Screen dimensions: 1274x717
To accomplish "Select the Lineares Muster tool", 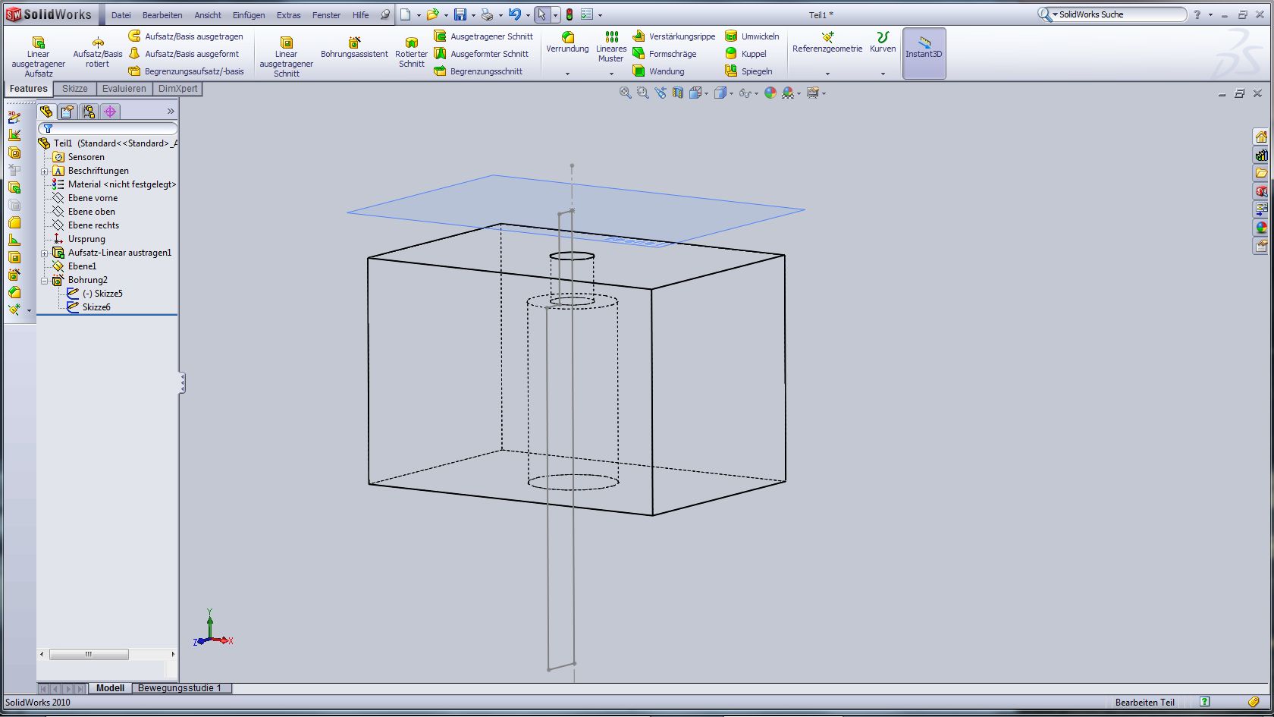I will pos(611,47).
